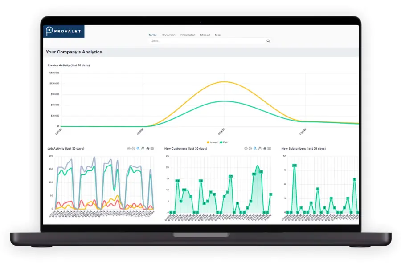Click the Job Activity (last 30 days) title
This screenshot has height=267, width=401.
(66, 149)
